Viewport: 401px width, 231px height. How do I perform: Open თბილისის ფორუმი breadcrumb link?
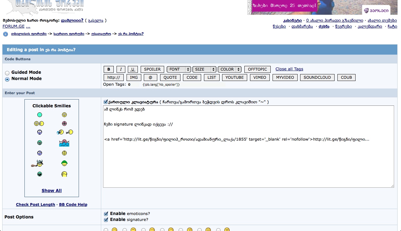click(29, 34)
